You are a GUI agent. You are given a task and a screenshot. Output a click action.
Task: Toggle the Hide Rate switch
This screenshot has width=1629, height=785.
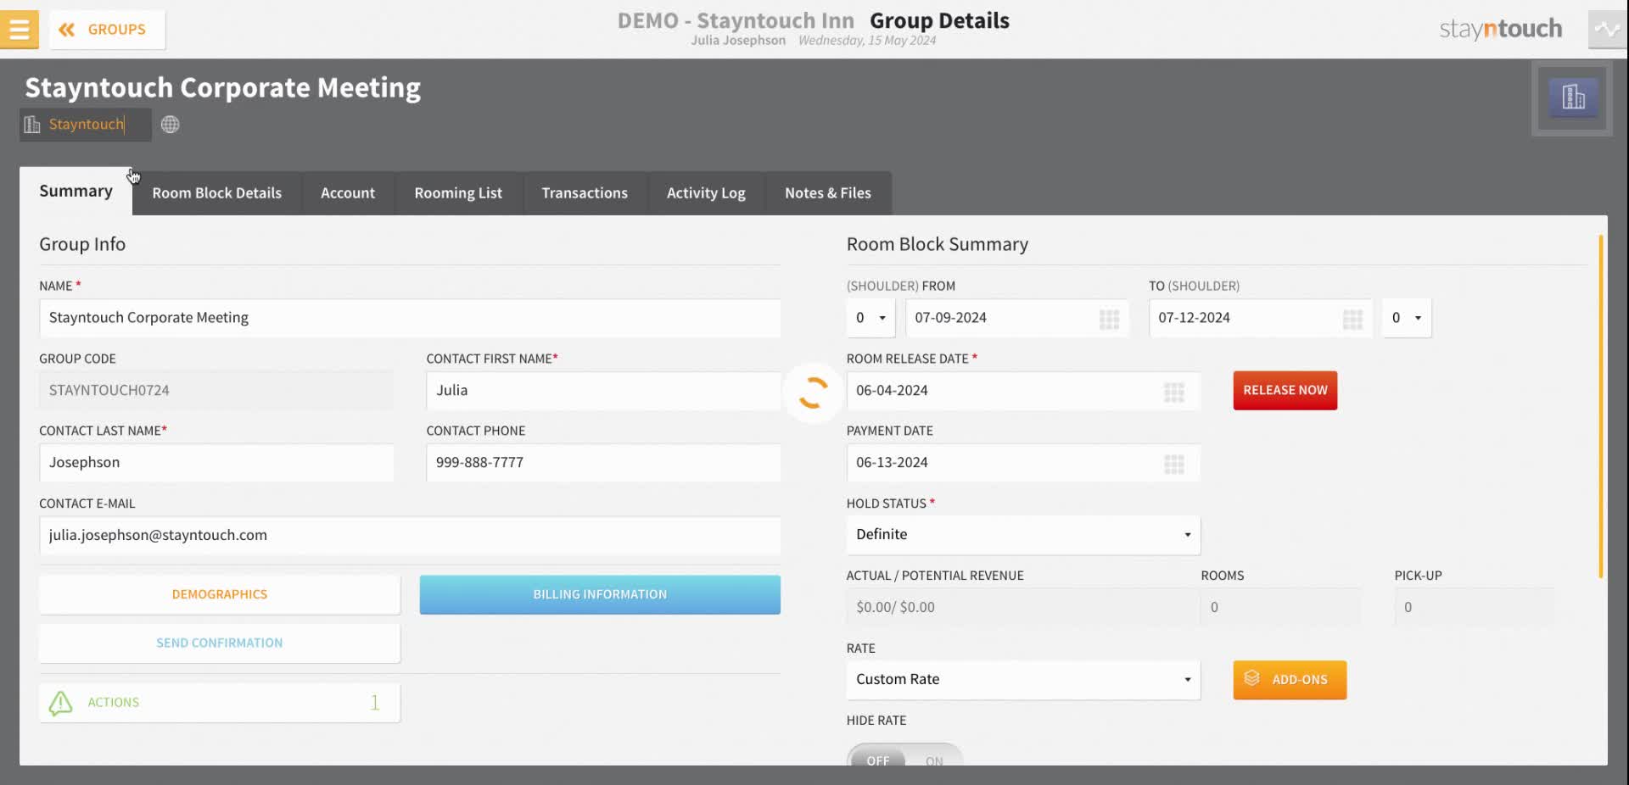[x=904, y=756]
